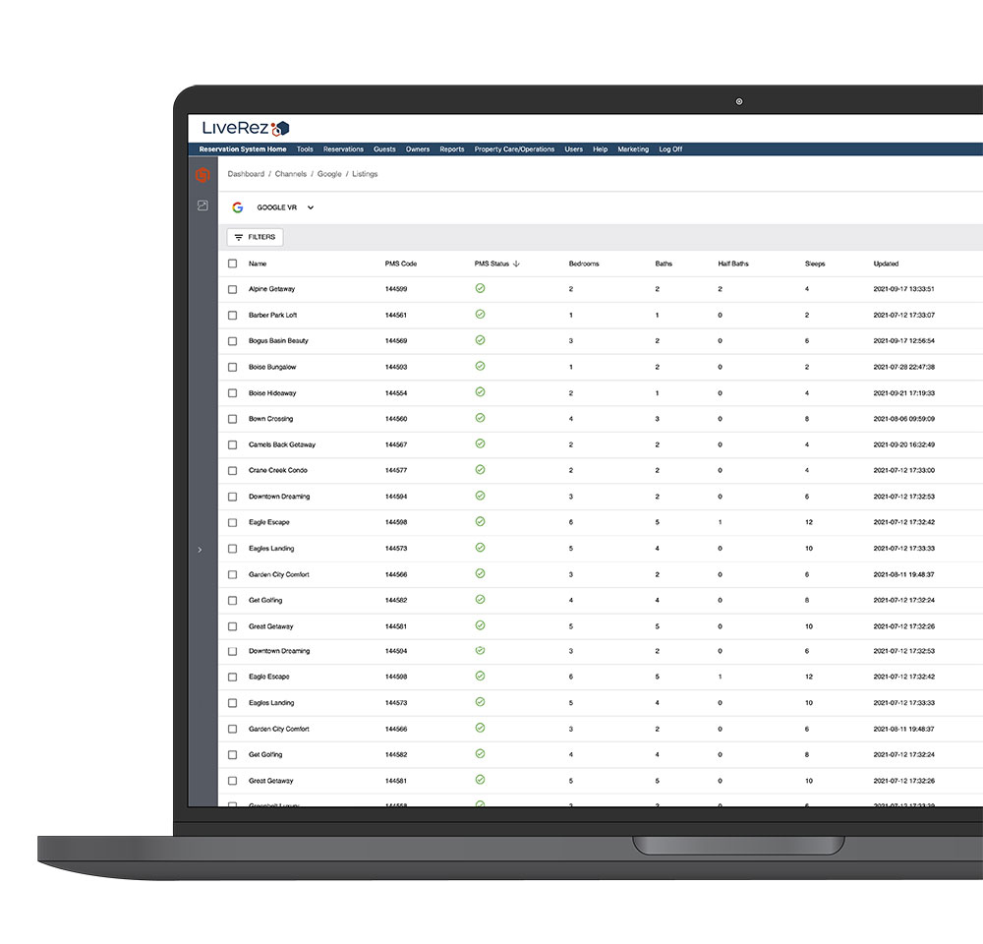
Task: Select the Alpine Getaway listing name
Action: click(271, 289)
